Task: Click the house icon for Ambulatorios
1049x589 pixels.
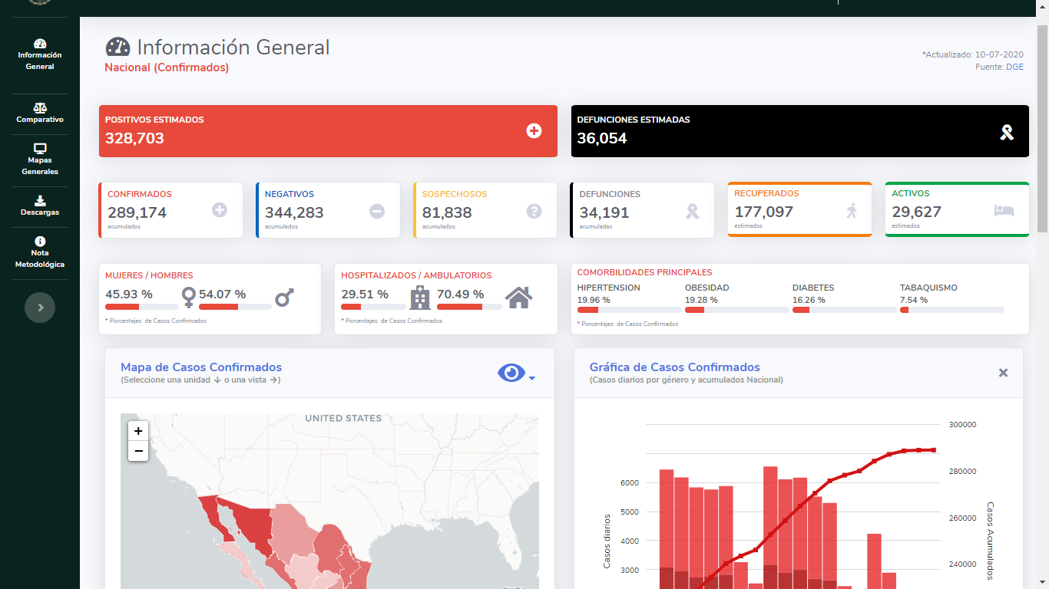Action: (x=519, y=297)
